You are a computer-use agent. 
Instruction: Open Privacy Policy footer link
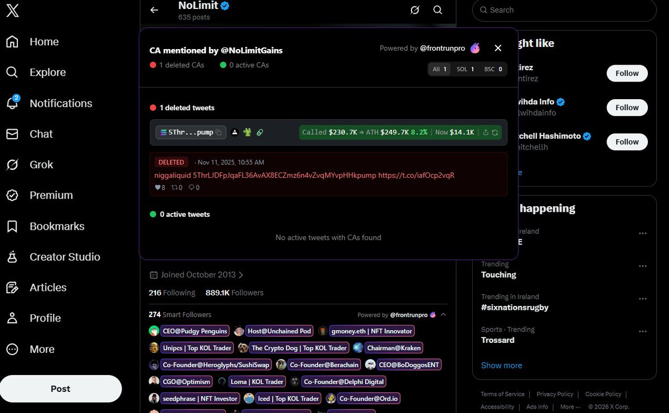pyautogui.click(x=555, y=394)
